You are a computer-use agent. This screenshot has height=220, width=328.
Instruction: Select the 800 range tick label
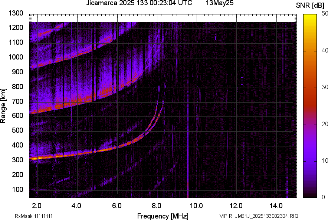click(x=17, y=86)
